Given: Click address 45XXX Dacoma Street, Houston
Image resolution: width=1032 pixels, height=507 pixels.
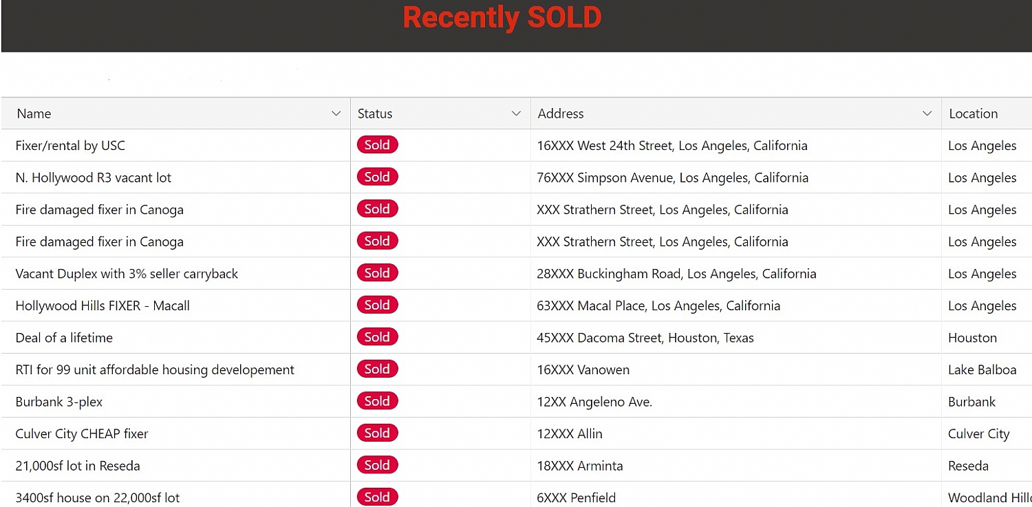Looking at the screenshot, I should (x=645, y=338).
